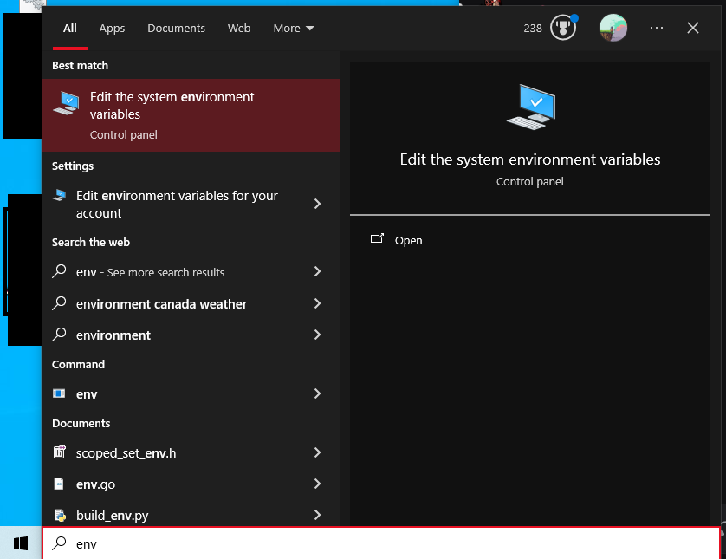Click the search box containing env

coord(381,543)
